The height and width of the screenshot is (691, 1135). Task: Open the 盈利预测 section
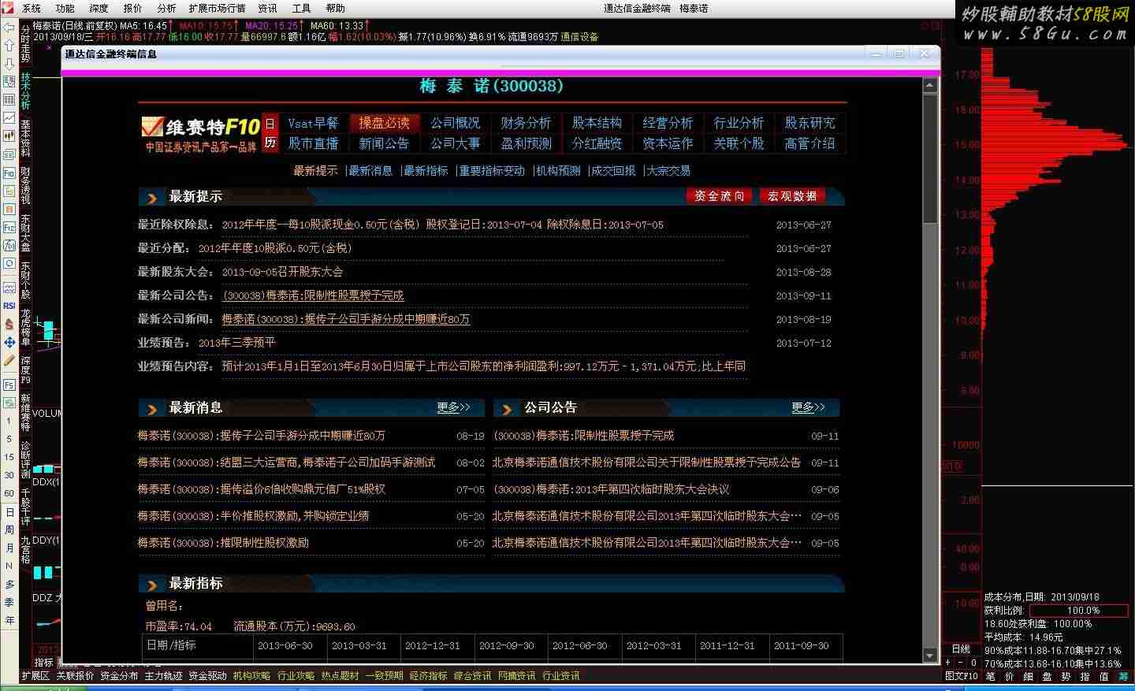526,143
